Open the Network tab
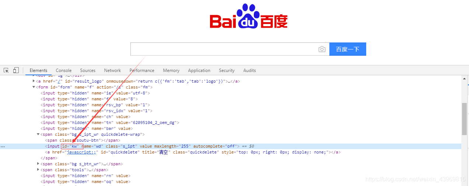The height and width of the screenshot is (186, 469). tap(112, 70)
